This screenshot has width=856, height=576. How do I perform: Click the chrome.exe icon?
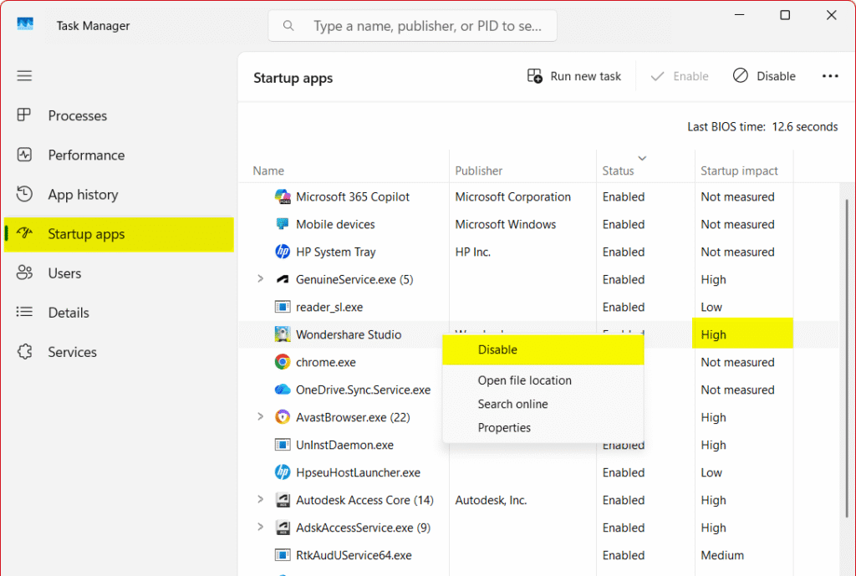pyautogui.click(x=283, y=361)
